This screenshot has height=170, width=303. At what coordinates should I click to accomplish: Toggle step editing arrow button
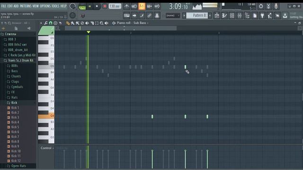(134, 16)
